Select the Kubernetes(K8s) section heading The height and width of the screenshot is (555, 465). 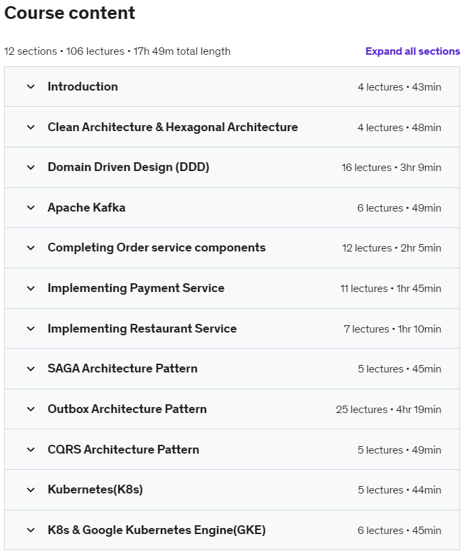(x=95, y=490)
